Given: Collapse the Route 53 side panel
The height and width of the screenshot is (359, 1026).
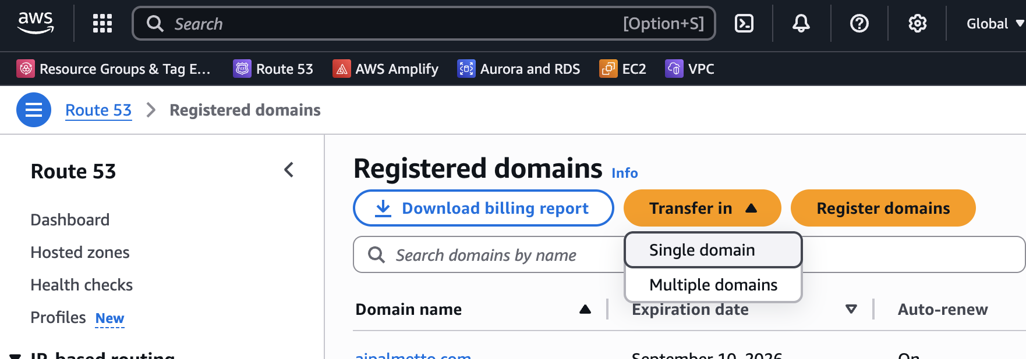Looking at the screenshot, I should pyautogui.click(x=289, y=170).
